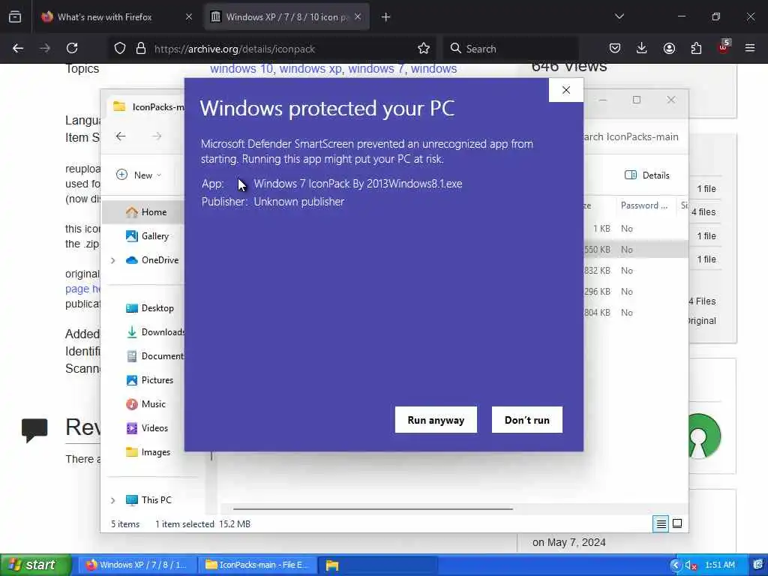Click Run anyway in SmartScreen dialog
Viewport: 768px width, 576px height.
click(436, 420)
